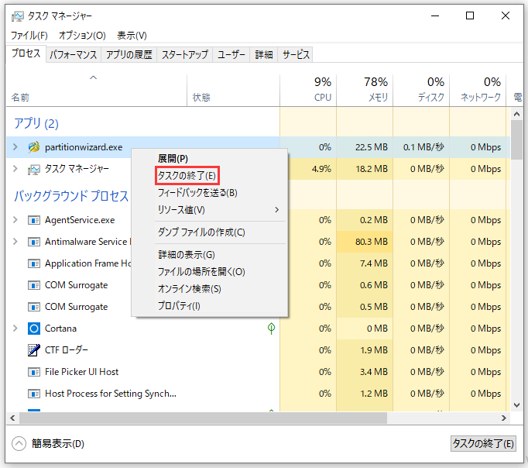Open the ファイル(F) menu

(29, 36)
